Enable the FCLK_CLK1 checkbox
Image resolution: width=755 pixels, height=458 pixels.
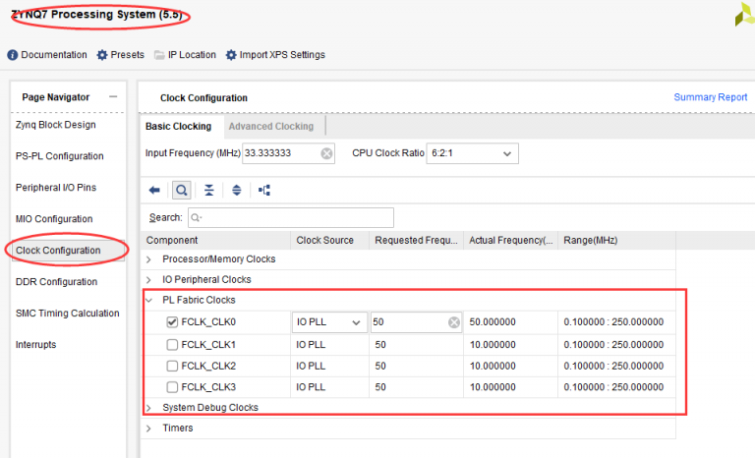click(x=172, y=345)
